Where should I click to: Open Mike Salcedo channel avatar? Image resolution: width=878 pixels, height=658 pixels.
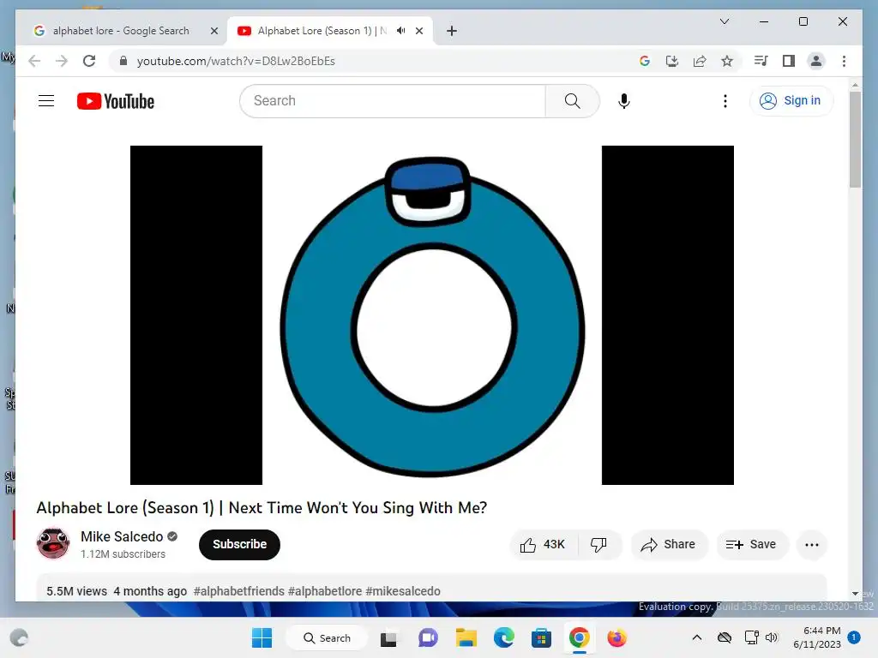53,543
